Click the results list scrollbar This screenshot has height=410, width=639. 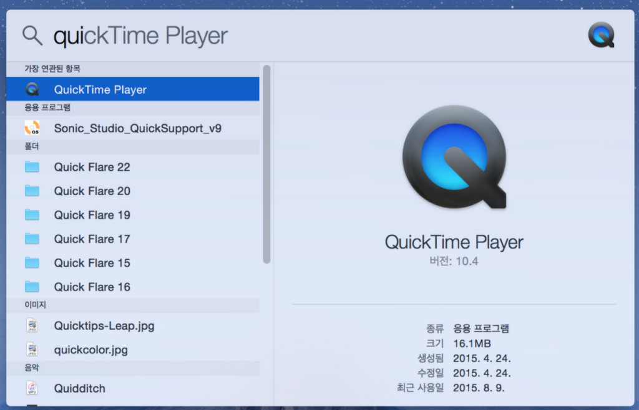coord(267,164)
